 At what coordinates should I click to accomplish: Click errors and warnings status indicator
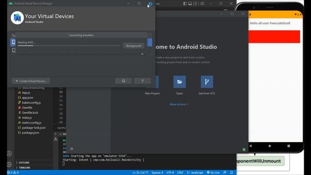pyautogui.click(x=13, y=173)
